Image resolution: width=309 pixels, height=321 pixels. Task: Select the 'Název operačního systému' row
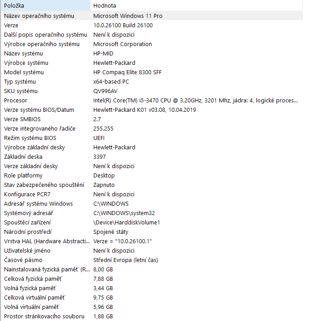(x=152, y=16)
